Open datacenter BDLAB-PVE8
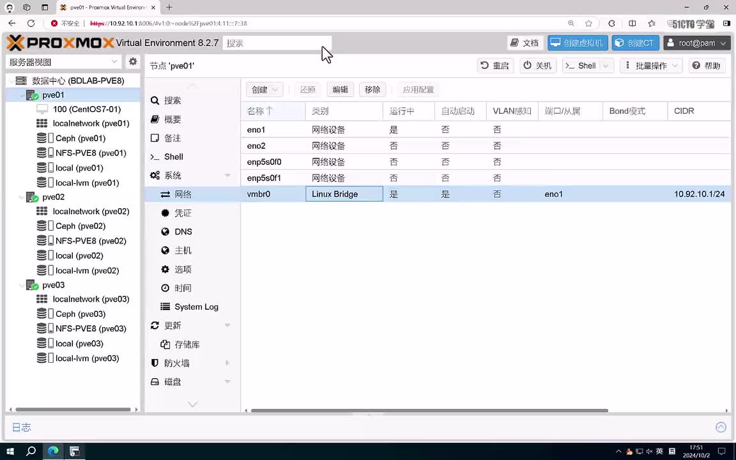The height and width of the screenshot is (460, 736). pos(78,80)
